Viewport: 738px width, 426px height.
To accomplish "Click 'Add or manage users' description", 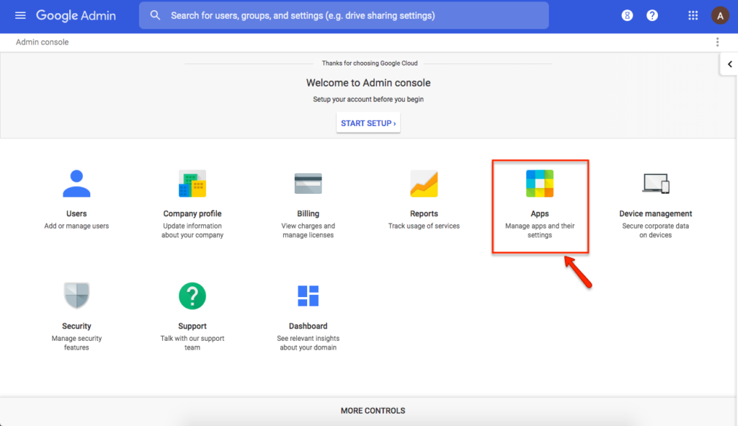I will coord(76,226).
